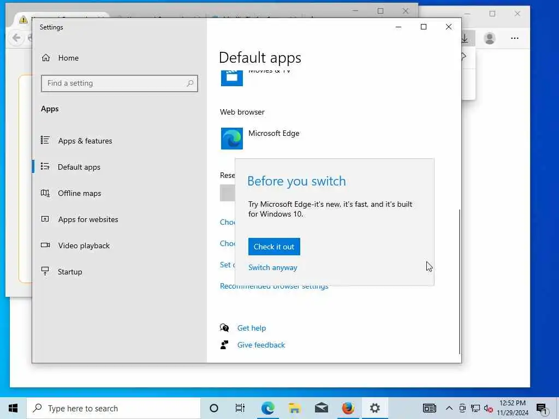The height and width of the screenshot is (419, 559).
Task: Click the Microsoft Edge web browser icon
Action: click(x=231, y=139)
